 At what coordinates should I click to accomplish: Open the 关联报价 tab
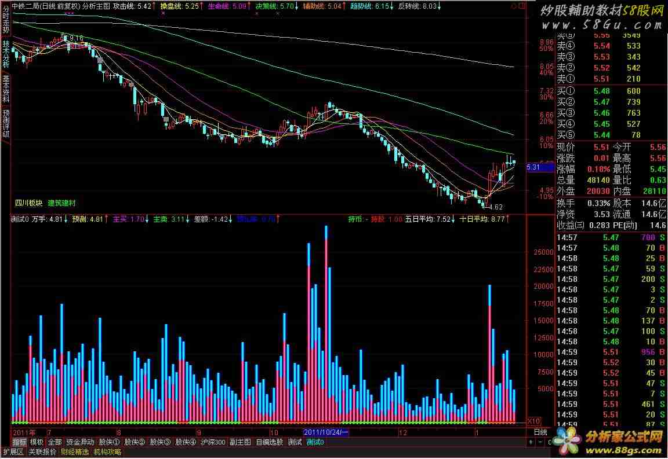click(x=42, y=452)
